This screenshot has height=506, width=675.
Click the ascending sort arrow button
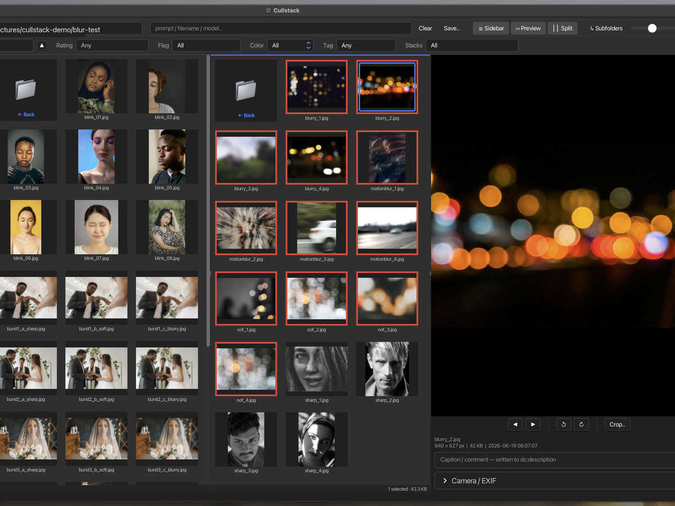42,46
